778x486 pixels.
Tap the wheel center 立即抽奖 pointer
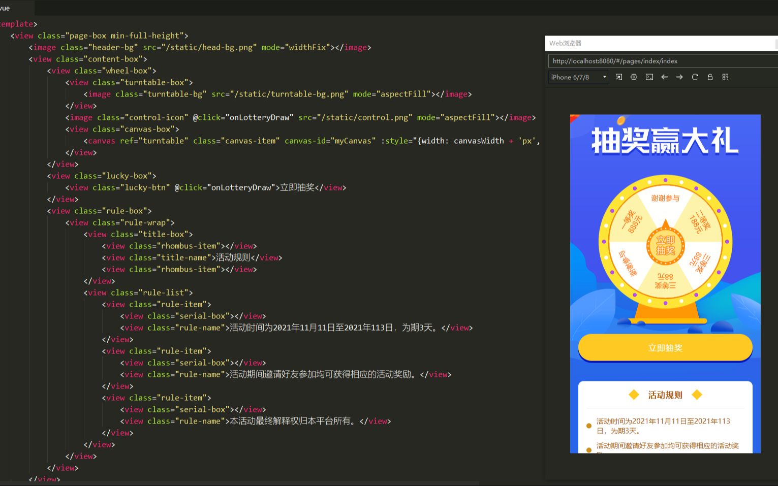point(665,245)
